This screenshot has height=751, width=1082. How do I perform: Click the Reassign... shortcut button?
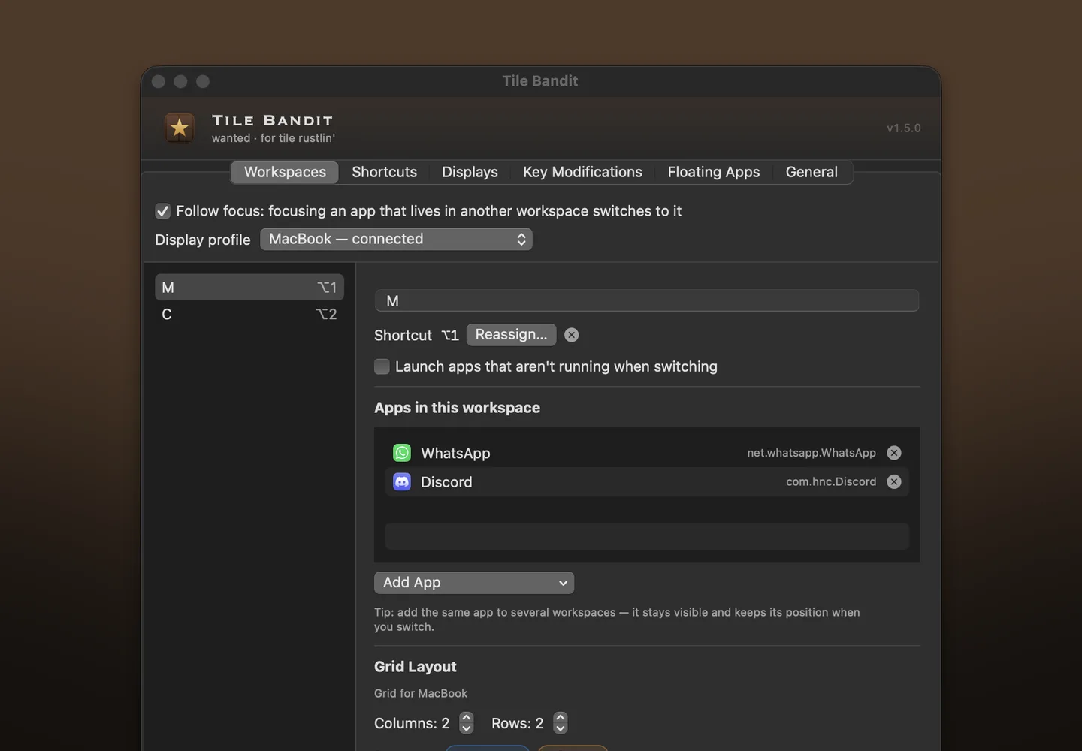[511, 335]
